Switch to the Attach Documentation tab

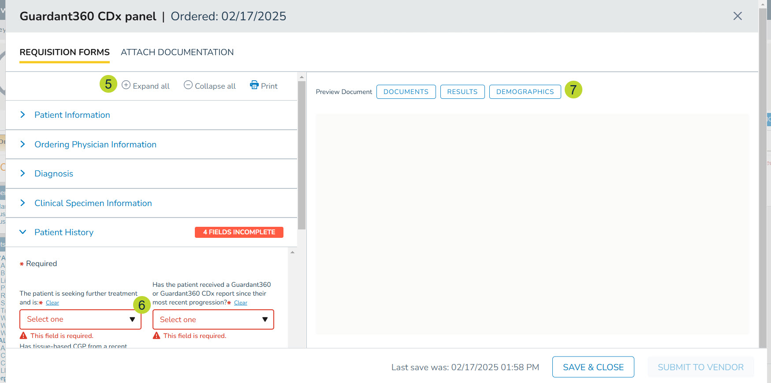point(177,53)
